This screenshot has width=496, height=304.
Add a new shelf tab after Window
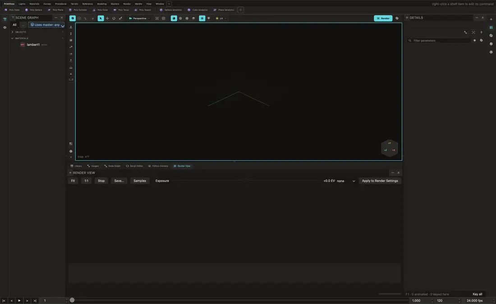pyautogui.click(x=169, y=4)
